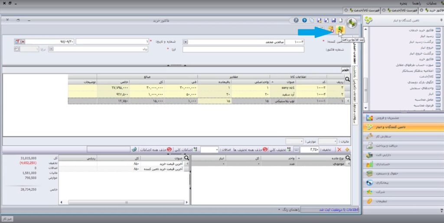Expand the selected row indicator for توپ پلاستیکی
The height and width of the screenshot is (223, 444).
[x=348, y=101]
